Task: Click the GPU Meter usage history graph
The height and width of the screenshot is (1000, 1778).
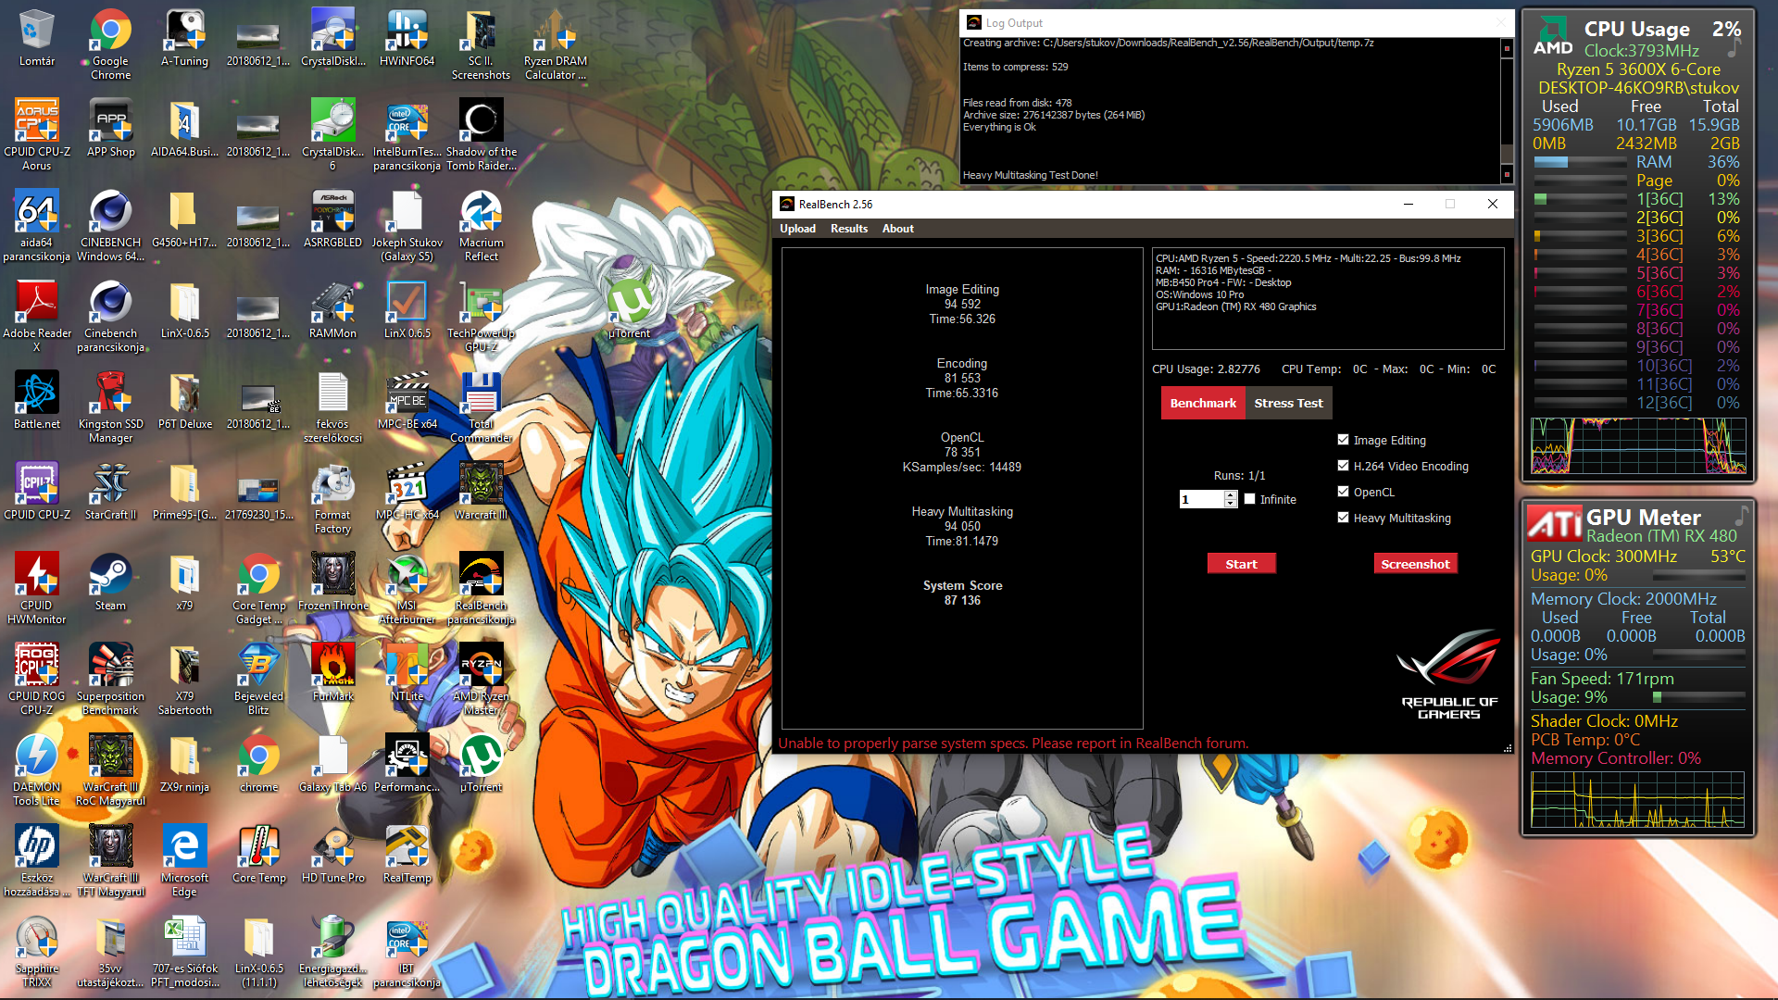Action: pyautogui.click(x=1637, y=799)
